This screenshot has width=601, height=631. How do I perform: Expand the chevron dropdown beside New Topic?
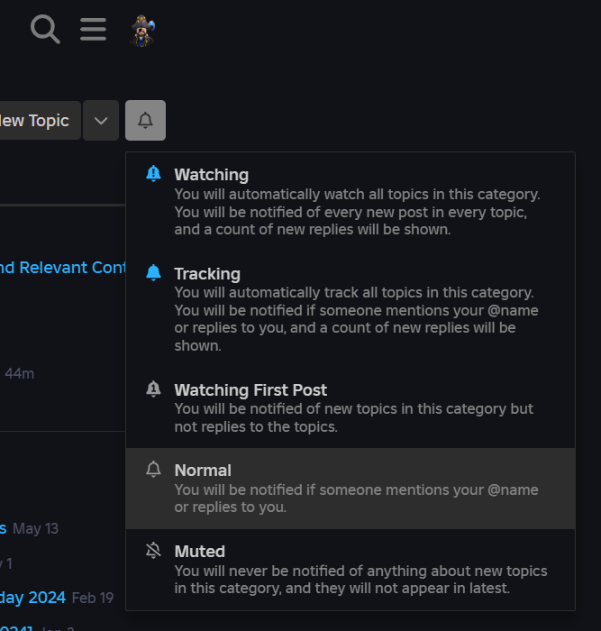pyautogui.click(x=101, y=120)
